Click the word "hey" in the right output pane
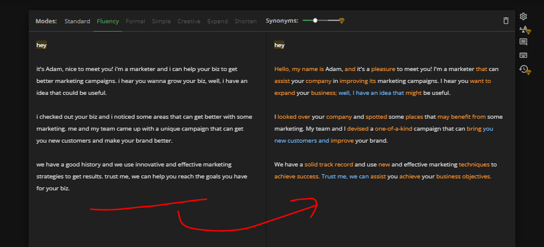544x247 pixels. (279, 45)
